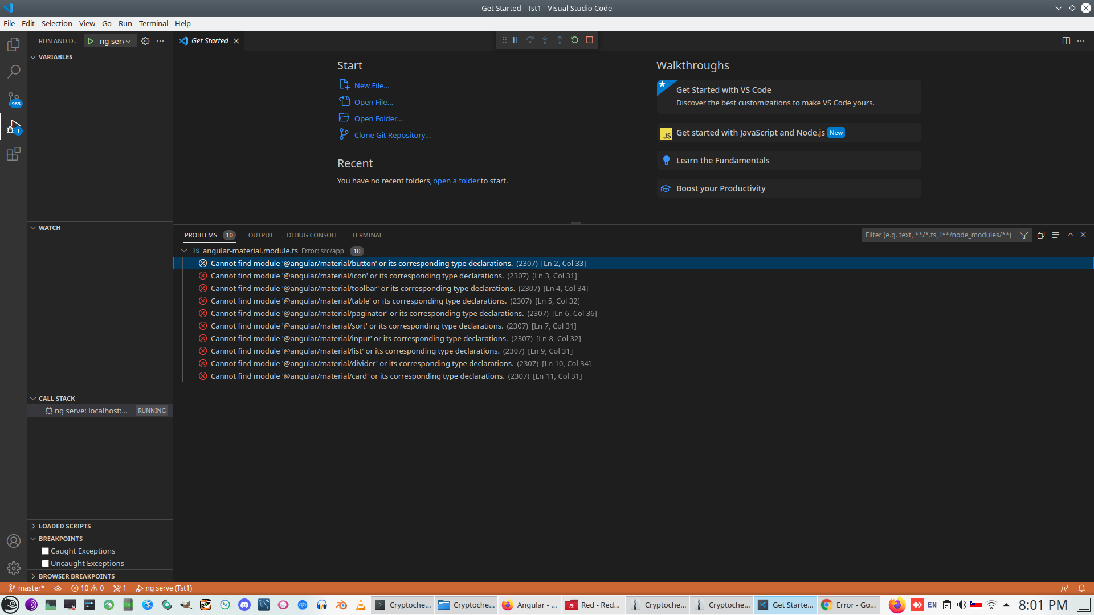Screen dimensions: 1094x615
Task: Stop debugging with the red square
Action: [x=590, y=40]
